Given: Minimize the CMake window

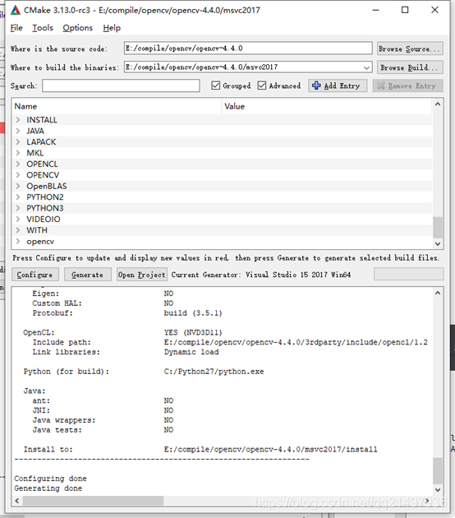Looking at the screenshot, I should click(375, 10).
